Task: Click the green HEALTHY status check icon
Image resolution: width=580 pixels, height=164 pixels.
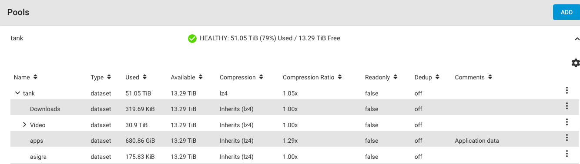Action: (x=192, y=39)
